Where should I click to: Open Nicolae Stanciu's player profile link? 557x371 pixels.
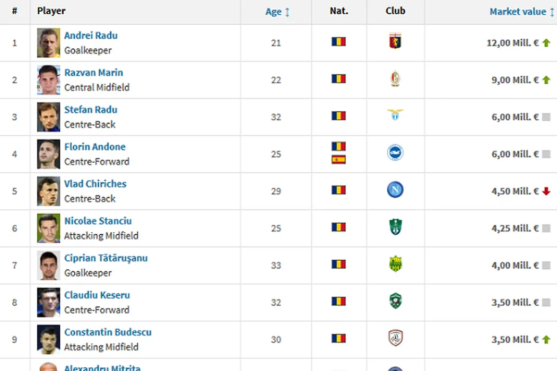[98, 221]
